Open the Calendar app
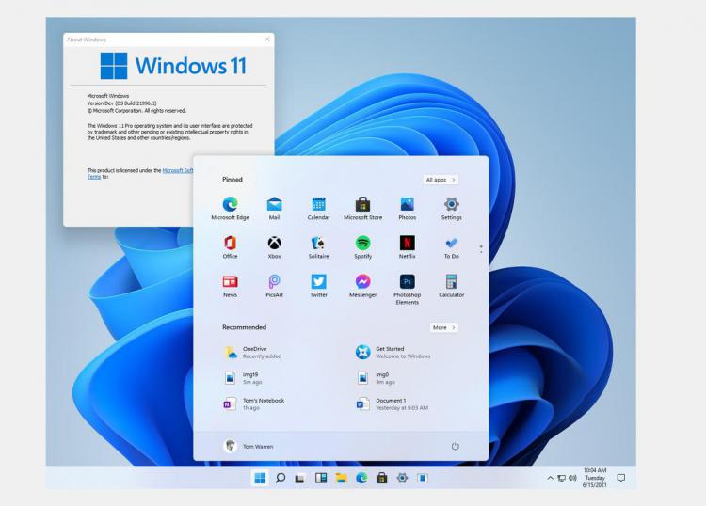This screenshot has height=506, width=706. (318, 208)
